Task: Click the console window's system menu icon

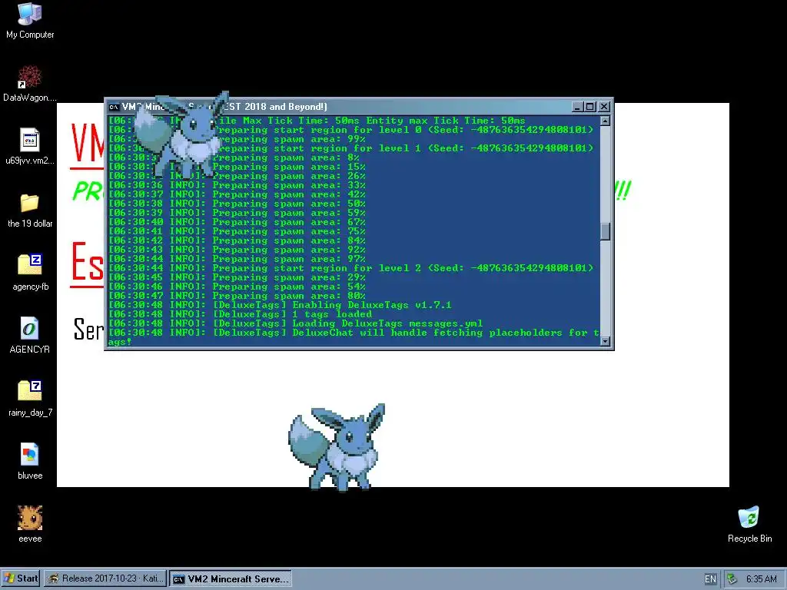Action: pyautogui.click(x=114, y=107)
